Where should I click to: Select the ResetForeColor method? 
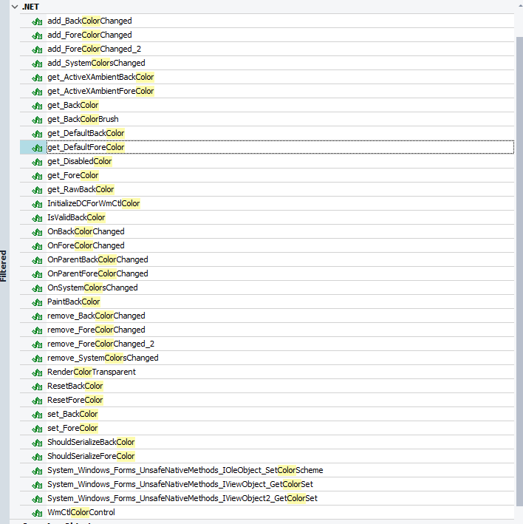tap(267, 400)
